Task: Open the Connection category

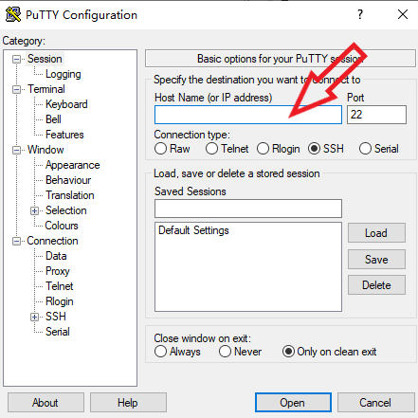Action: click(52, 241)
